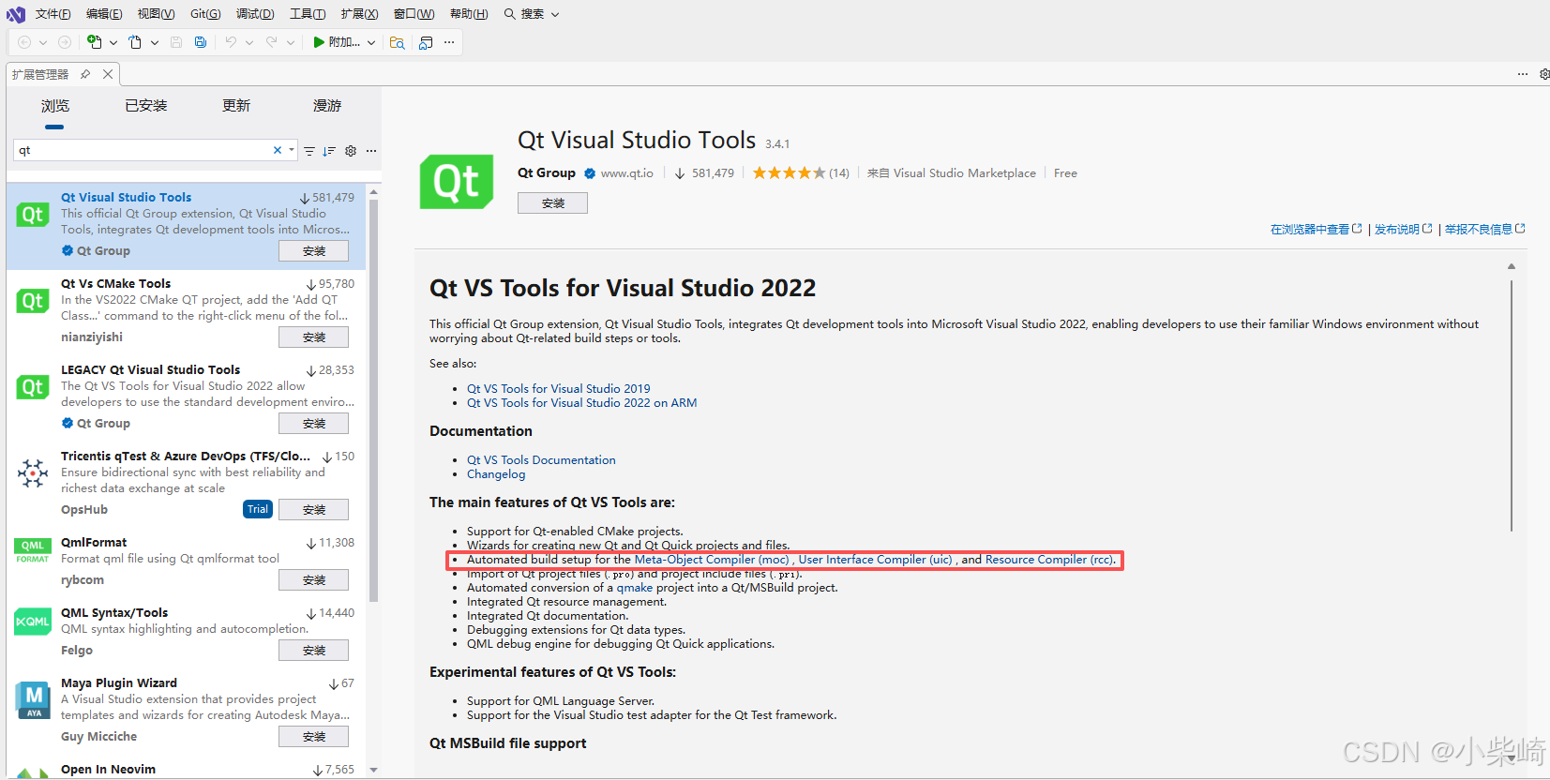Switch to the 漫游 tab
This screenshot has height=780, width=1550.
(327, 106)
